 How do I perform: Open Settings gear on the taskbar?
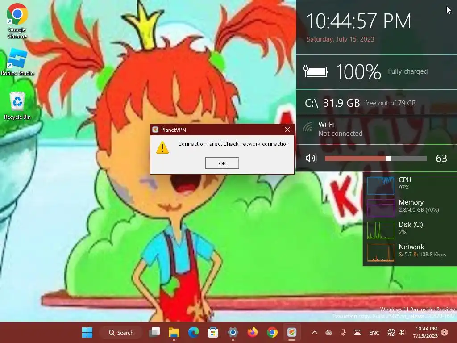coord(233,332)
